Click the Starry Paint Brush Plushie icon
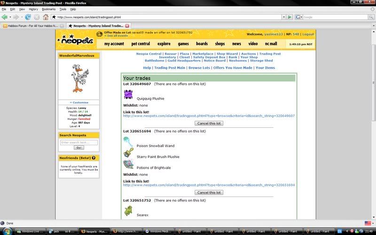 coord(128,153)
